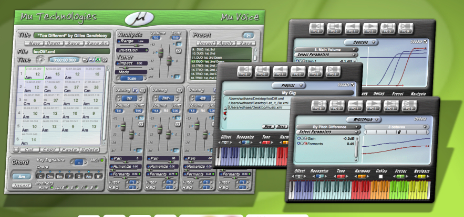Click the music note icon beside time display

click(91, 60)
